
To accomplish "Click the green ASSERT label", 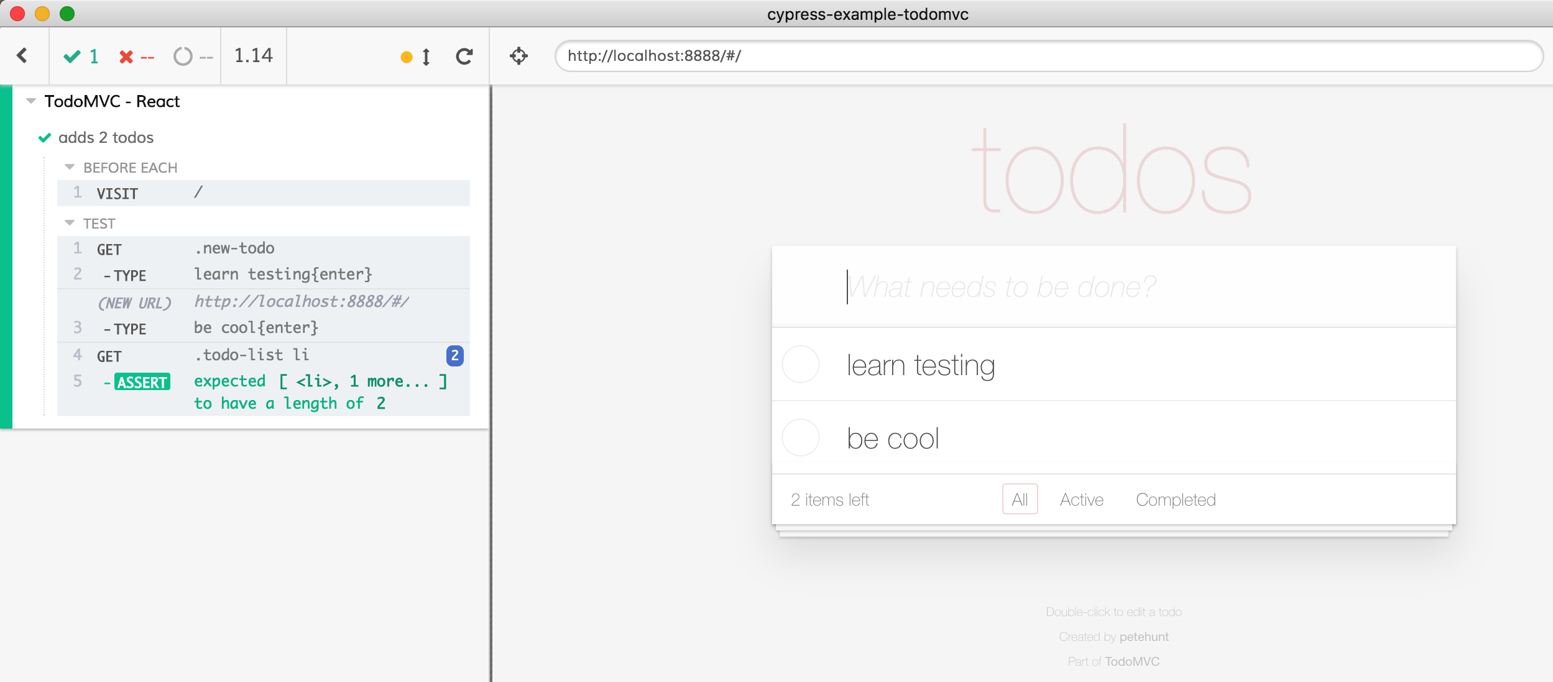I will [142, 382].
